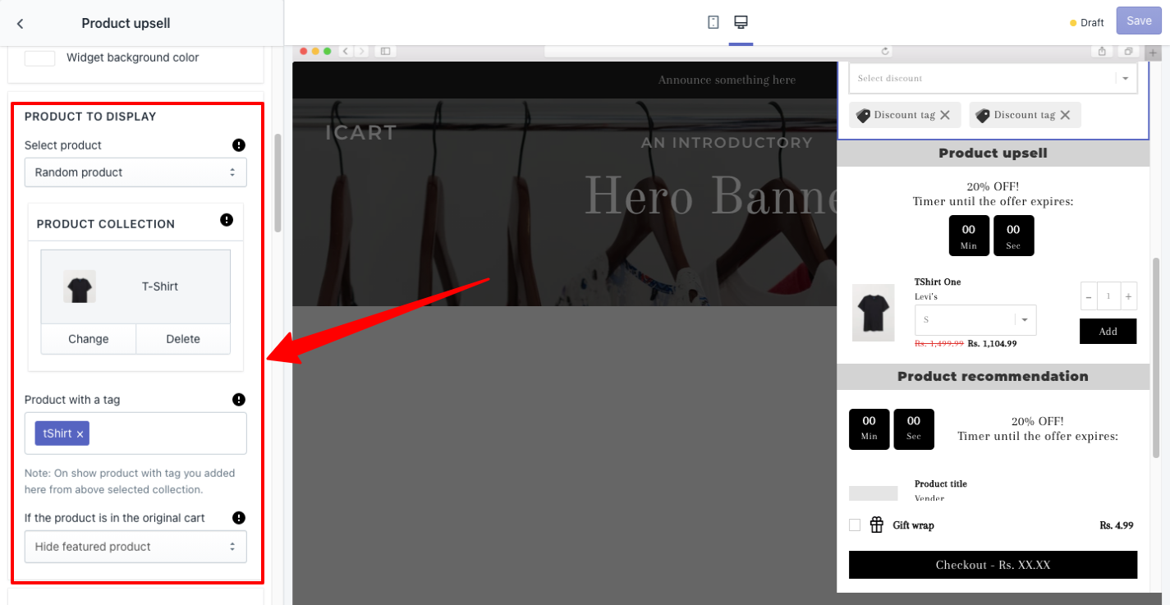Screen dimensions: 1170x605
Task: Click the Levi's vendor name
Action: [926, 296]
